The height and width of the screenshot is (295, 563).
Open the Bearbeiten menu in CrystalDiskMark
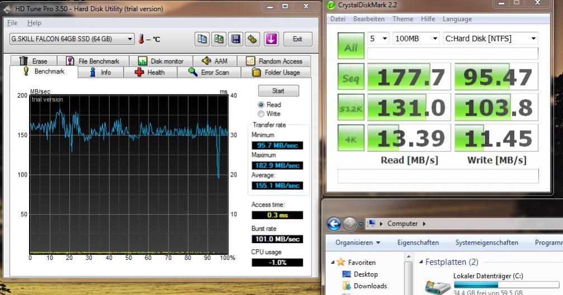tap(369, 19)
